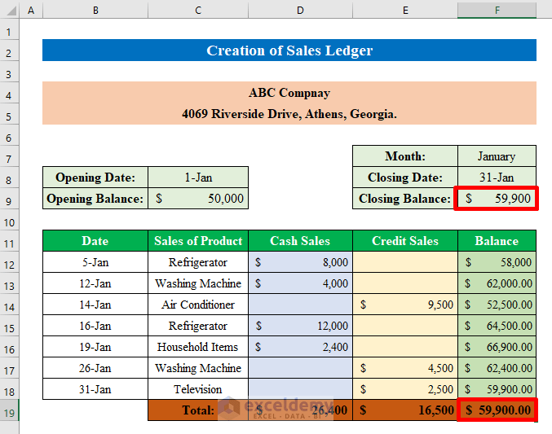The image size is (552, 434).
Task: Click the Select All corner triangle
Action: [10, 10]
